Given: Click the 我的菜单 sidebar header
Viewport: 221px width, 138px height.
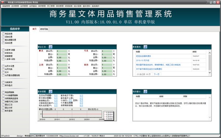Looking at the screenshot, I should coord(15,29).
